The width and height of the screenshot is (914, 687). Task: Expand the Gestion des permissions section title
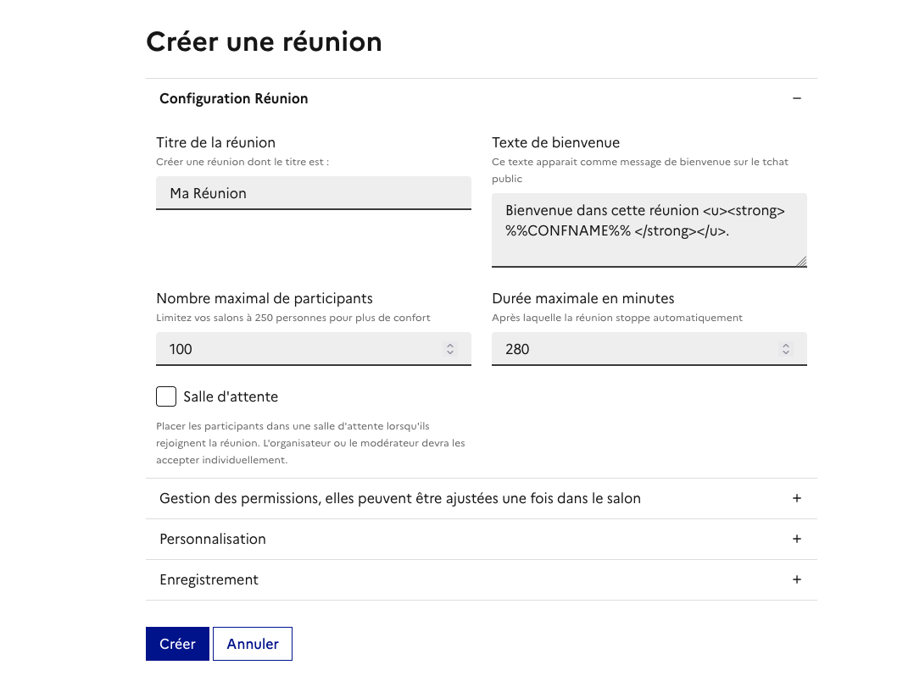tap(399, 498)
